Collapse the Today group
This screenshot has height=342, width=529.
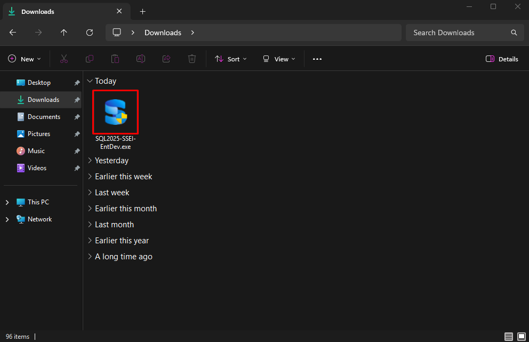tap(90, 81)
